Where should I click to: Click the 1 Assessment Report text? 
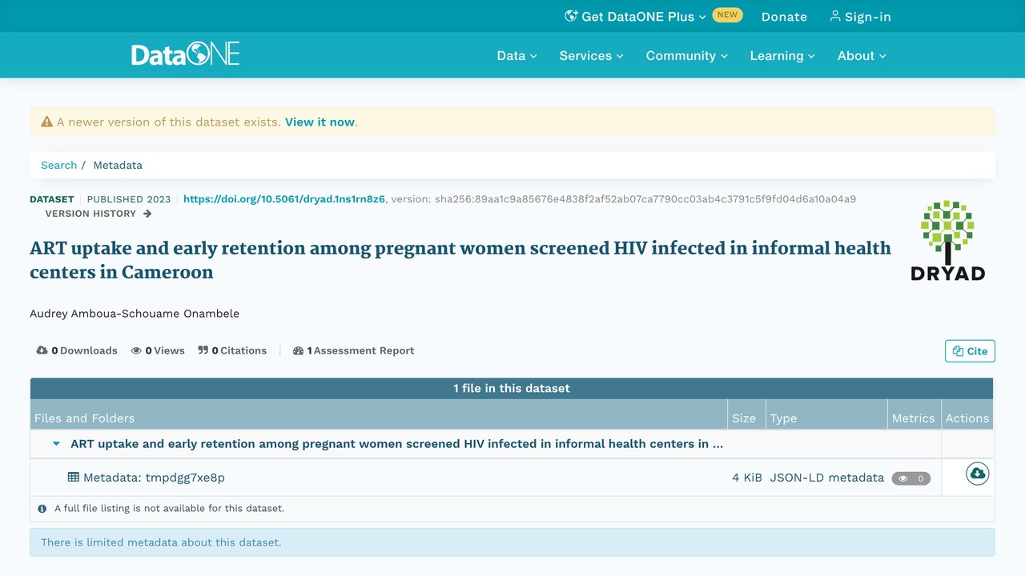[x=361, y=350]
